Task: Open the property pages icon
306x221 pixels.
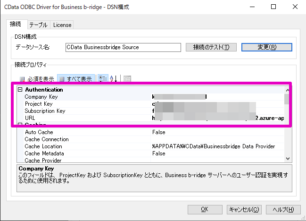Action: [x=127, y=79]
